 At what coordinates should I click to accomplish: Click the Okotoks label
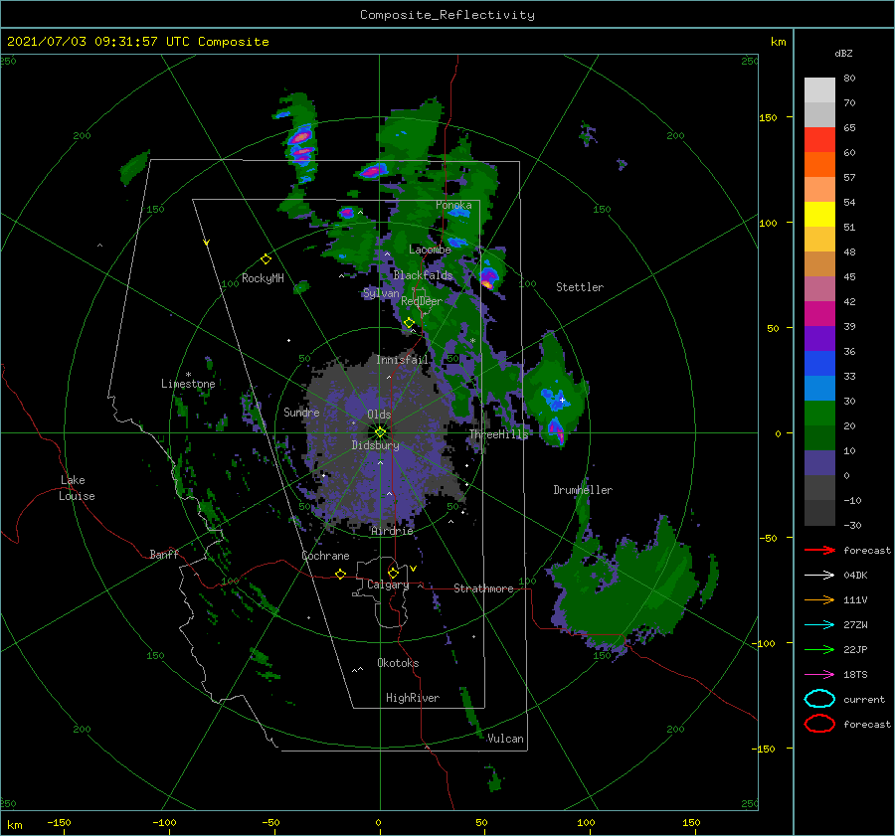coord(398,663)
